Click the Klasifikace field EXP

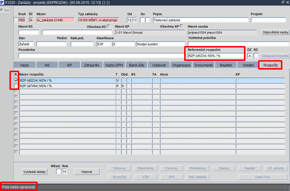pos(104,44)
